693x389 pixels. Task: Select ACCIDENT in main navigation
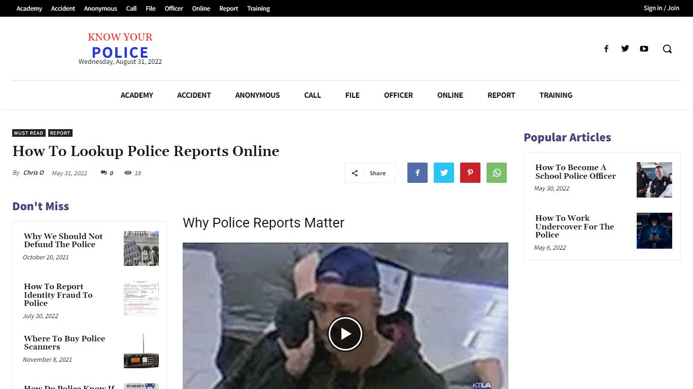194,95
